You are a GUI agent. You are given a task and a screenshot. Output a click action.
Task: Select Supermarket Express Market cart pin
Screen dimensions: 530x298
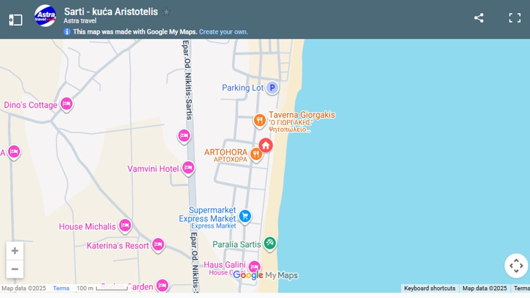[x=245, y=216]
